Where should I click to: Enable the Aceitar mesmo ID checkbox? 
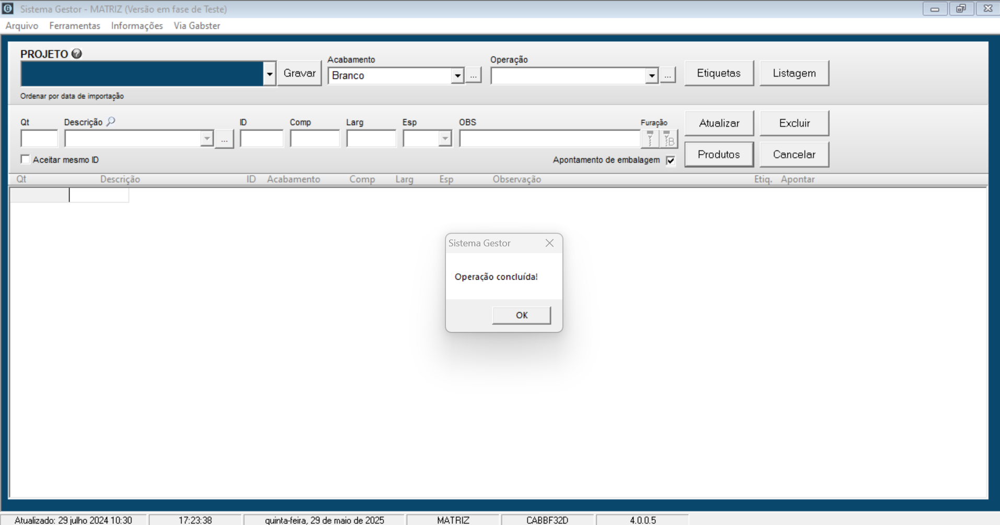pyautogui.click(x=25, y=159)
